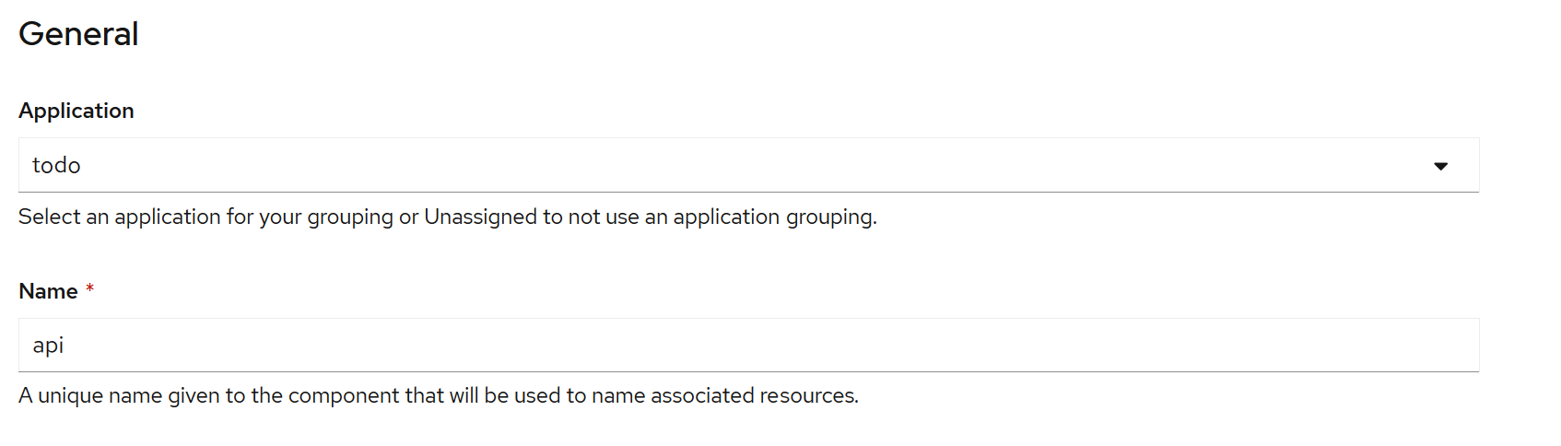1561x446 pixels.
Task: Place cursor at far end of Name field
Action: (1465, 345)
